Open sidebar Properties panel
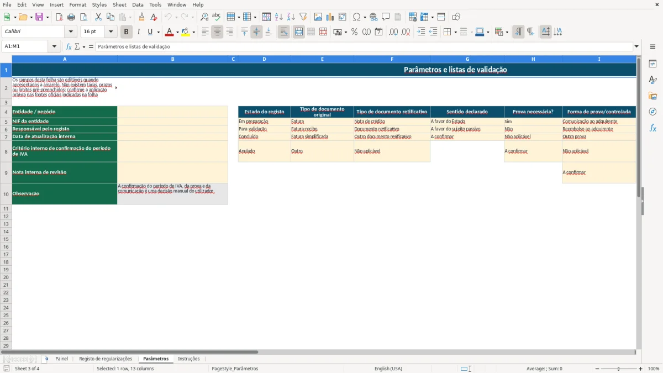663x373 pixels. click(x=653, y=64)
